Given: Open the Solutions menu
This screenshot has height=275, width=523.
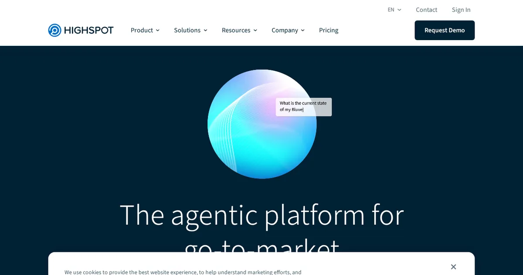Looking at the screenshot, I should click(x=190, y=30).
